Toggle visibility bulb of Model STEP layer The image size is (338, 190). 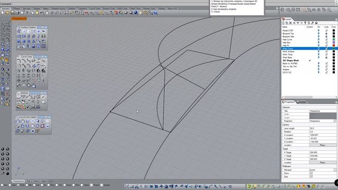coord(318,31)
